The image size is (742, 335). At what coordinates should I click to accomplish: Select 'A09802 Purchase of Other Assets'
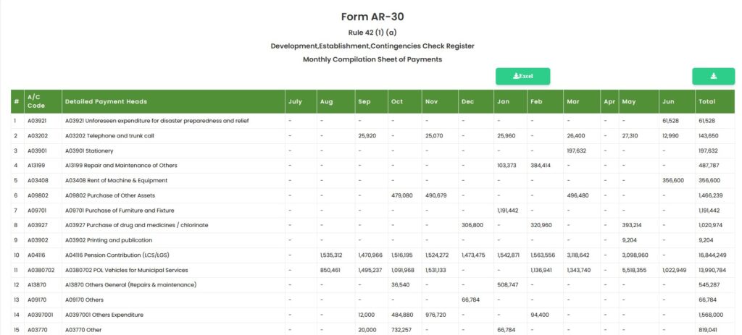110,195
